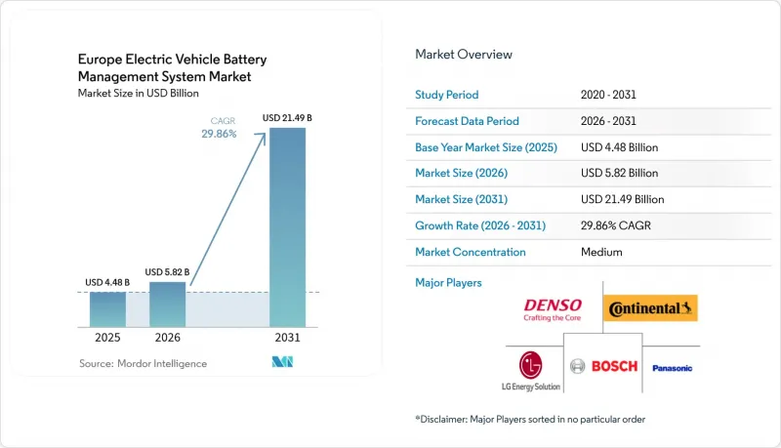Click the '29.86% CAGR' value

pos(616,225)
